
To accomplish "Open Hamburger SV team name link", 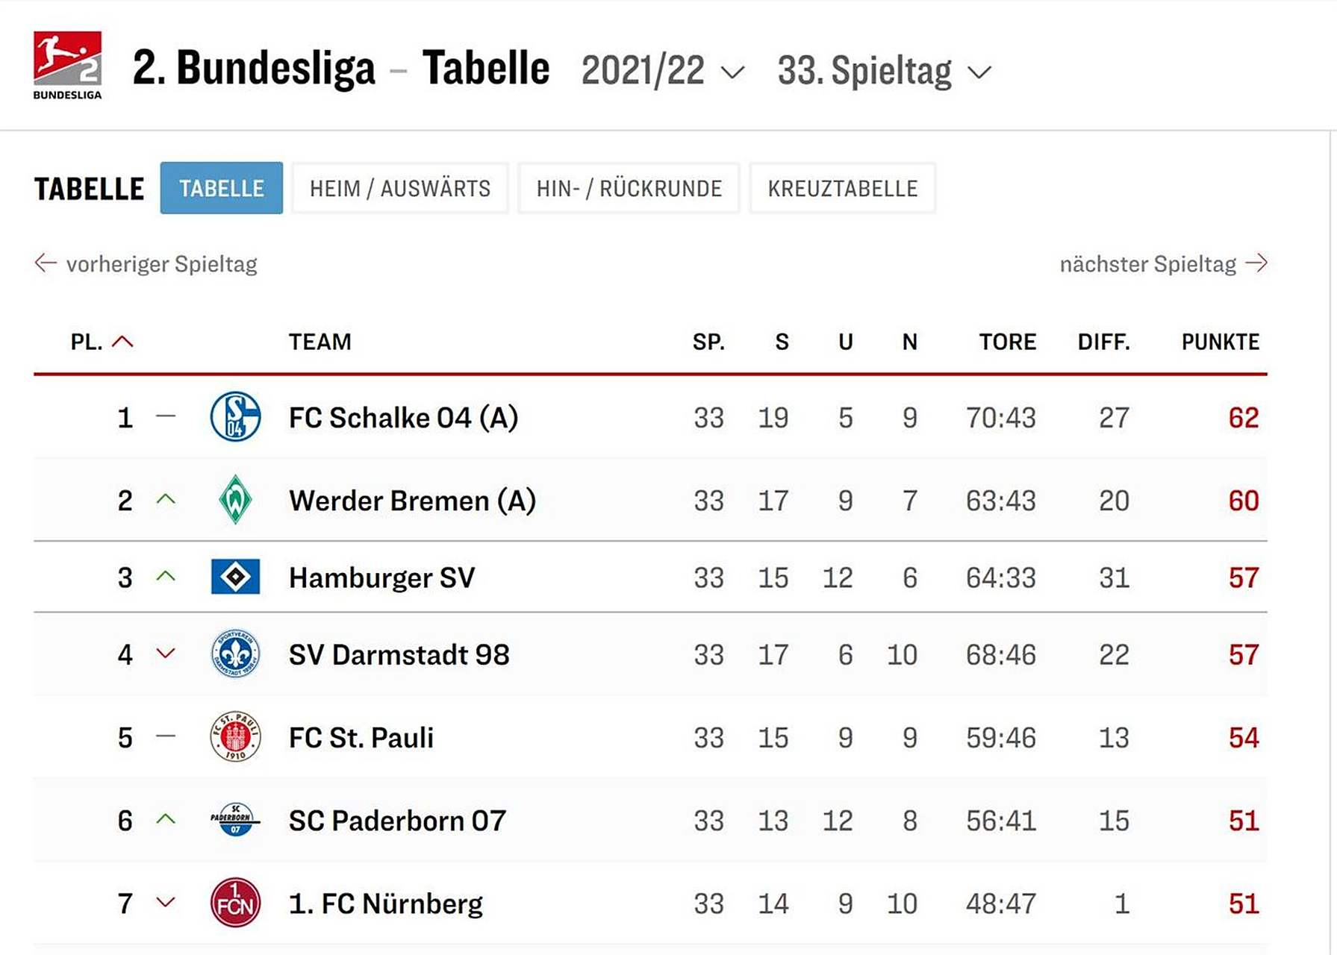I will pos(381,577).
